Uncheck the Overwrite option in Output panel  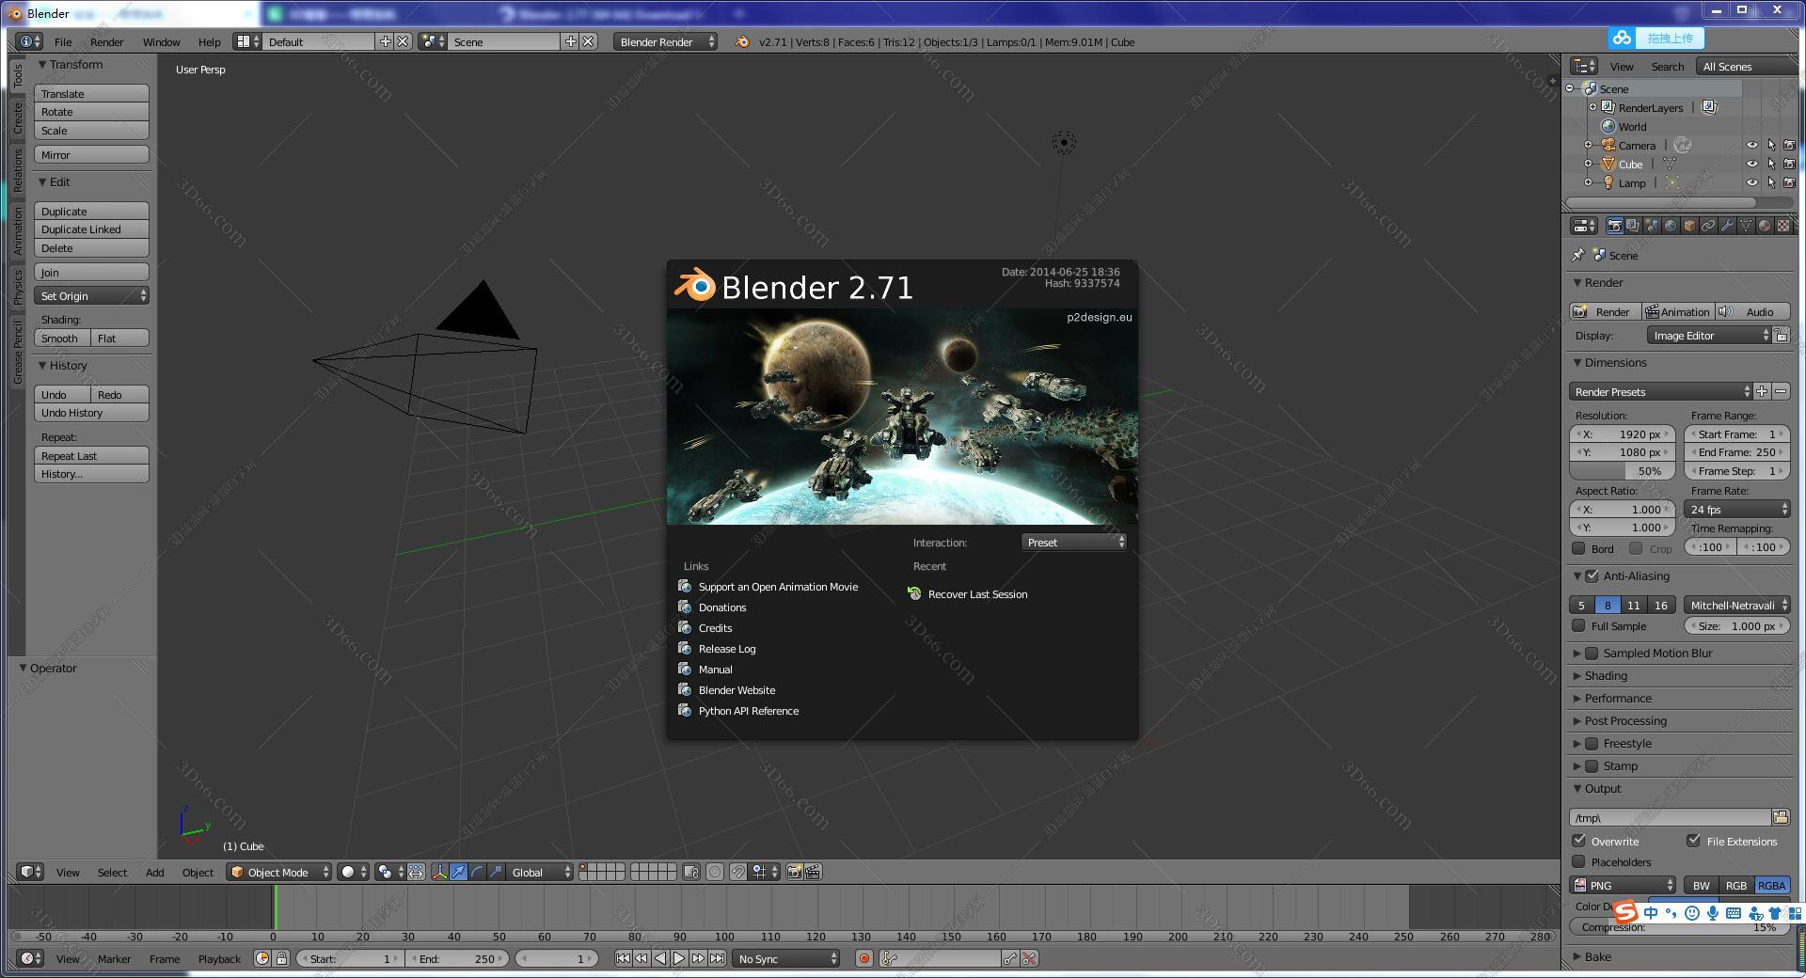tap(1580, 841)
